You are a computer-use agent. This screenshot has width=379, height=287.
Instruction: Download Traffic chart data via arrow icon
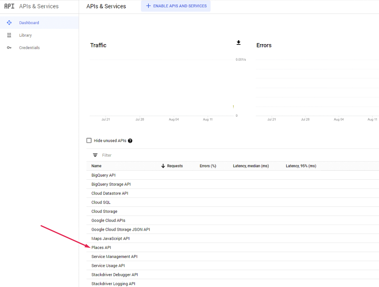click(x=239, y=43)
